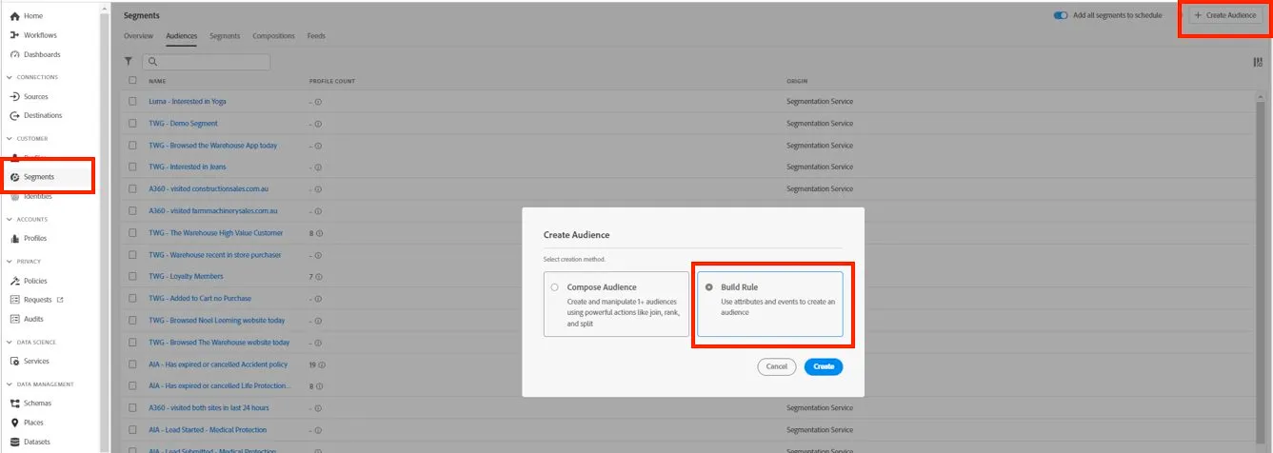Switch to the Overview tab
Screen dimensions: 1273x453
138,36
